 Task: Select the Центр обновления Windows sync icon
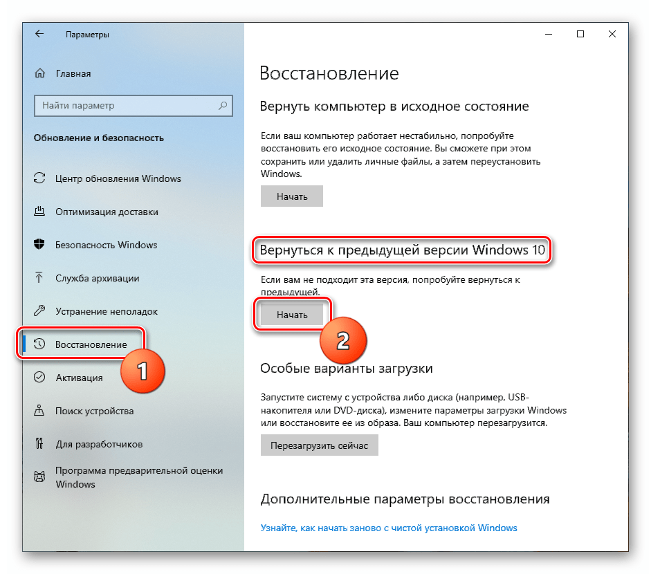pyautogui.click(x=39, y=178)
